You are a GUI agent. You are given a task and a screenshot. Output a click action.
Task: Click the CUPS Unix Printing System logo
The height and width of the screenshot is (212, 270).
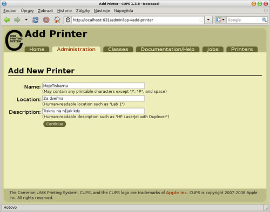[x=14, y=40]
